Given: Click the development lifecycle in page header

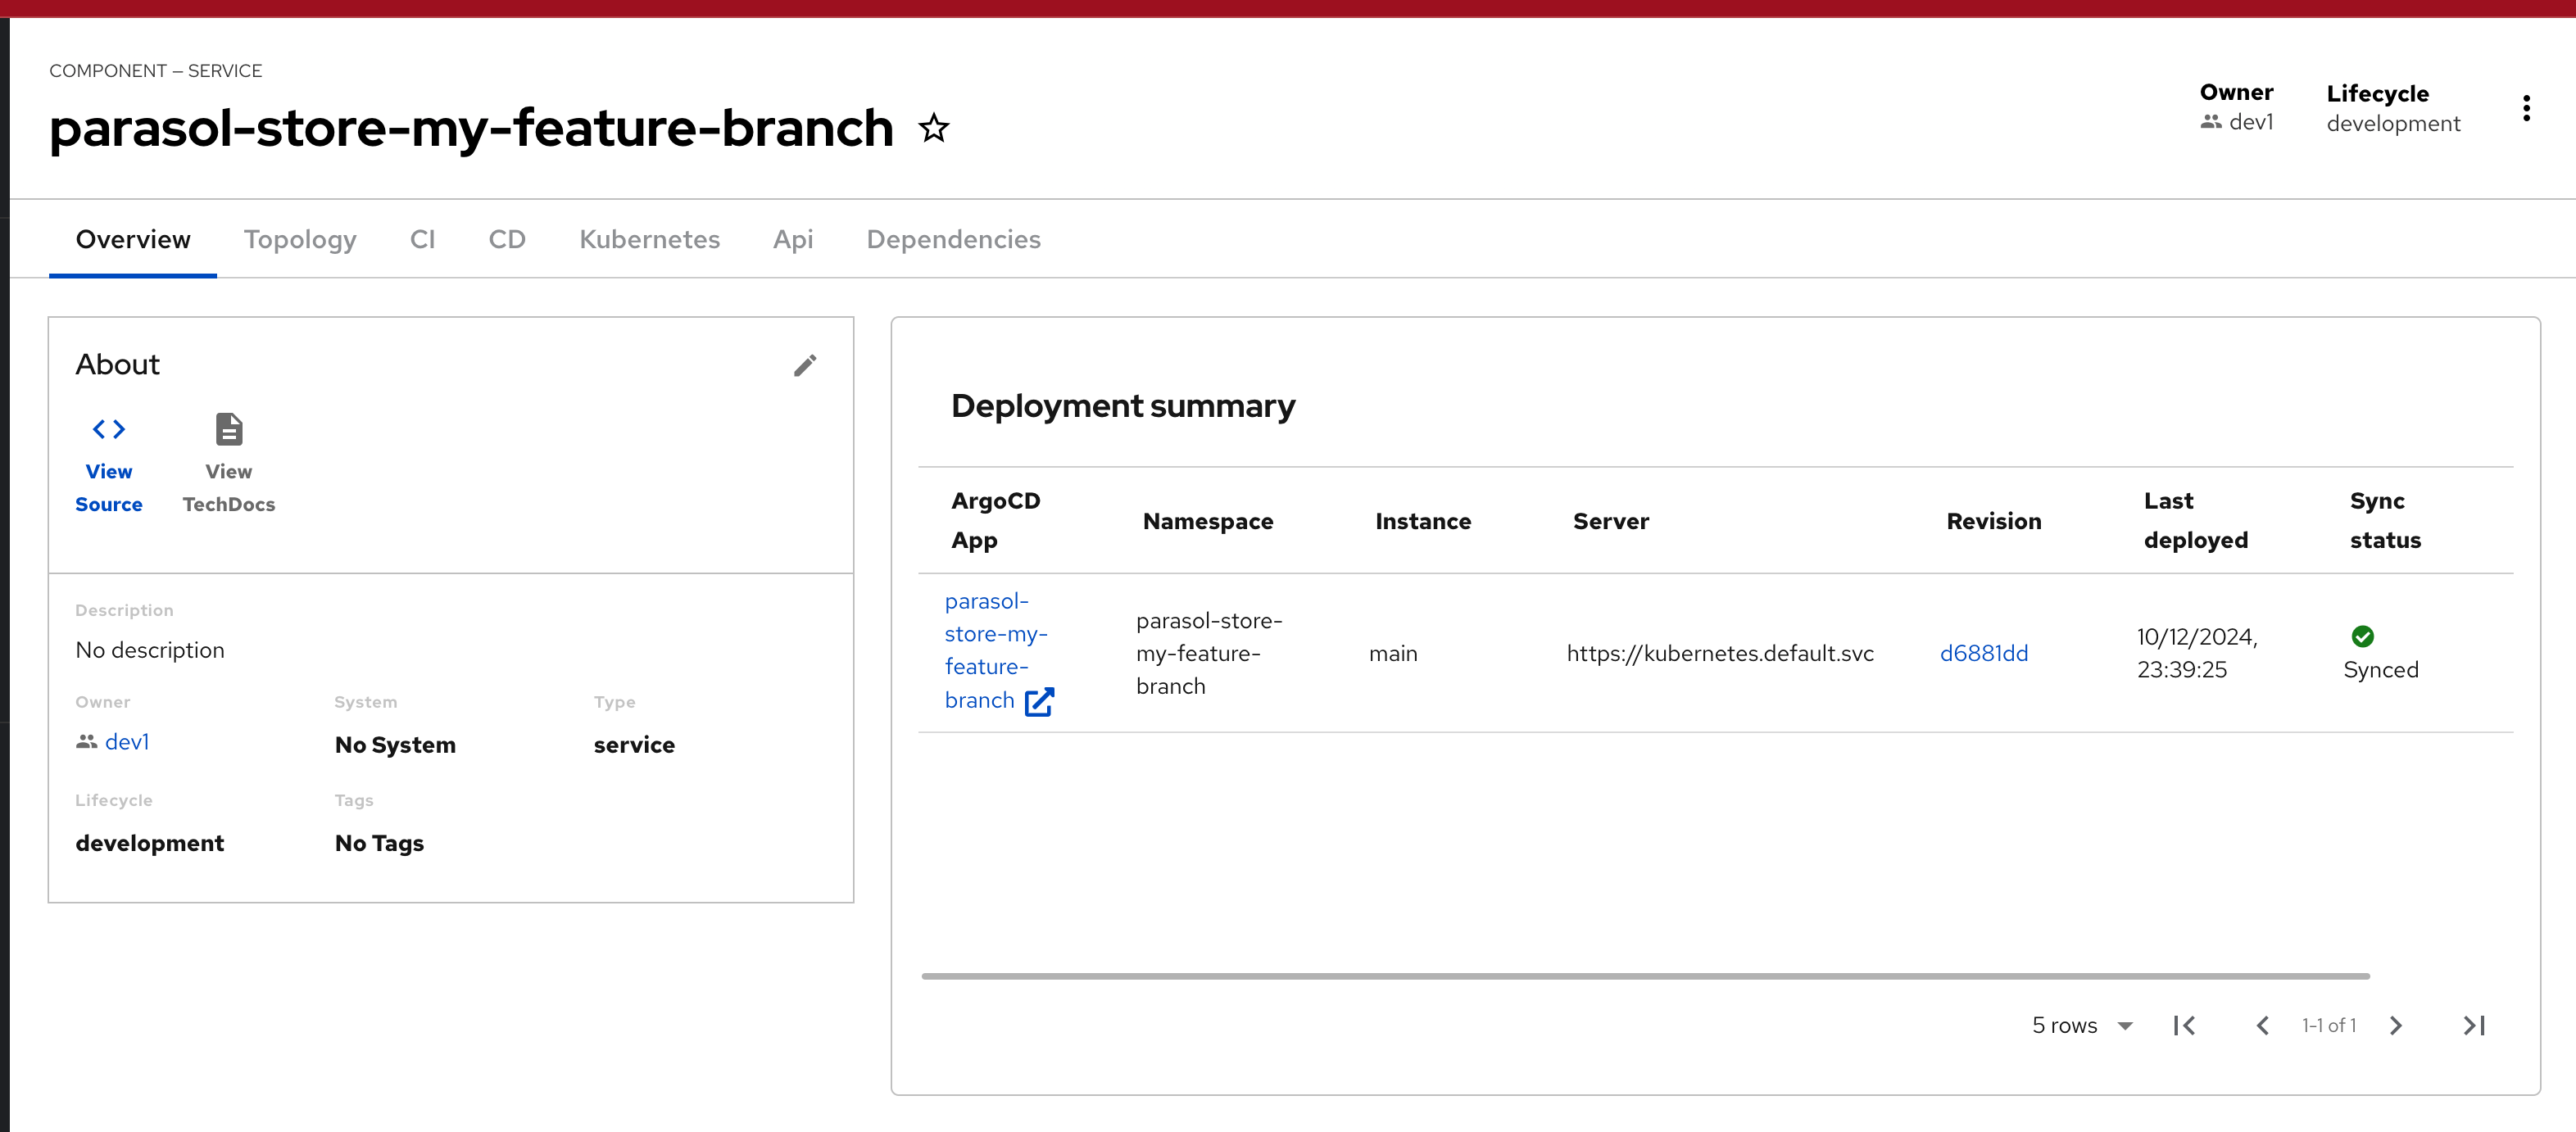Looking at the screenshot, I should (2393, 123).
